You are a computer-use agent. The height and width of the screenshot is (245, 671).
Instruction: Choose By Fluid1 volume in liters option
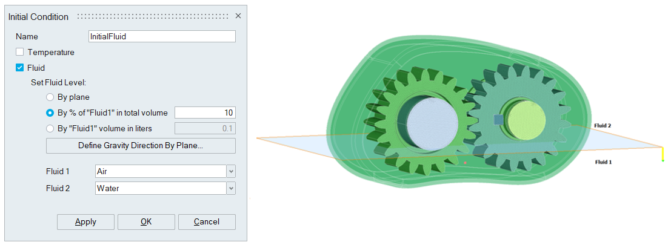click(x=50, y=128)
